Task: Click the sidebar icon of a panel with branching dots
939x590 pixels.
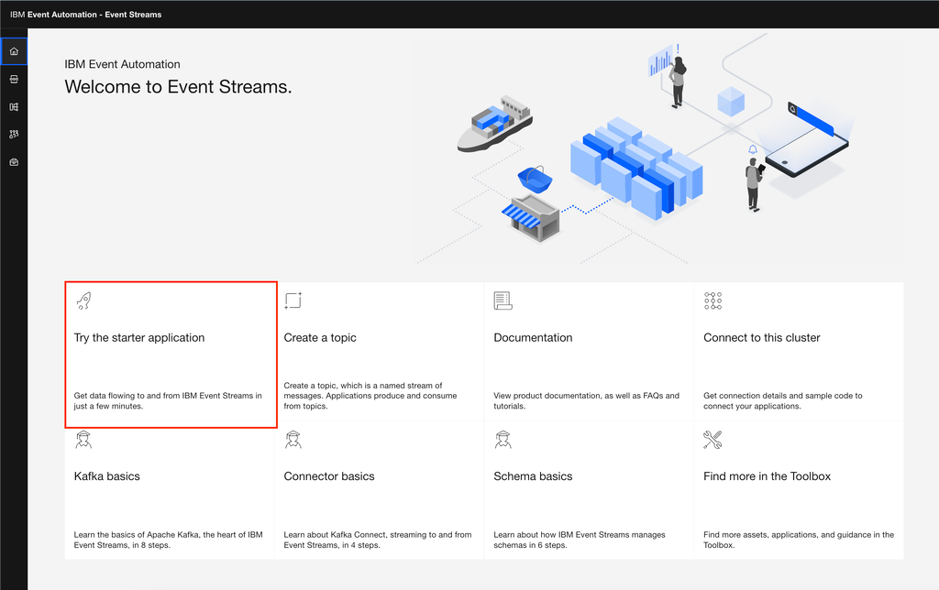Action: [x=14, y=106]
